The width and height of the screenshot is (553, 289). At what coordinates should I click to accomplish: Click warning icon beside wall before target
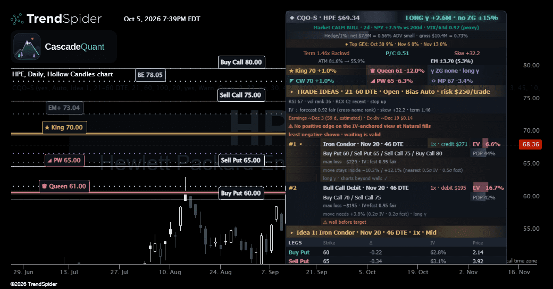point(325,222)
